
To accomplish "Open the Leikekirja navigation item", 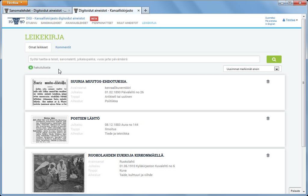I will pos(149,23).
